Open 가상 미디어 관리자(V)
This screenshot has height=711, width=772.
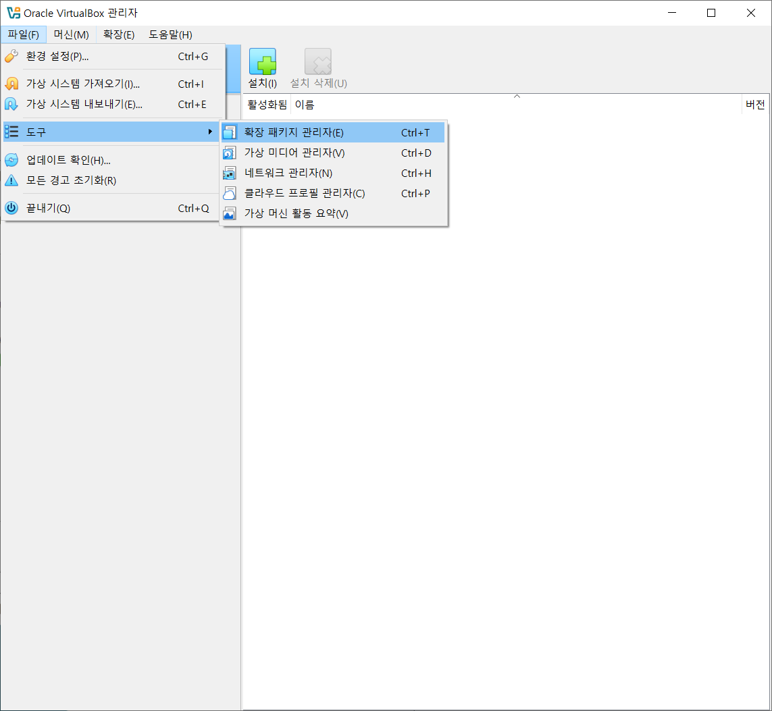tap(333, 153)
